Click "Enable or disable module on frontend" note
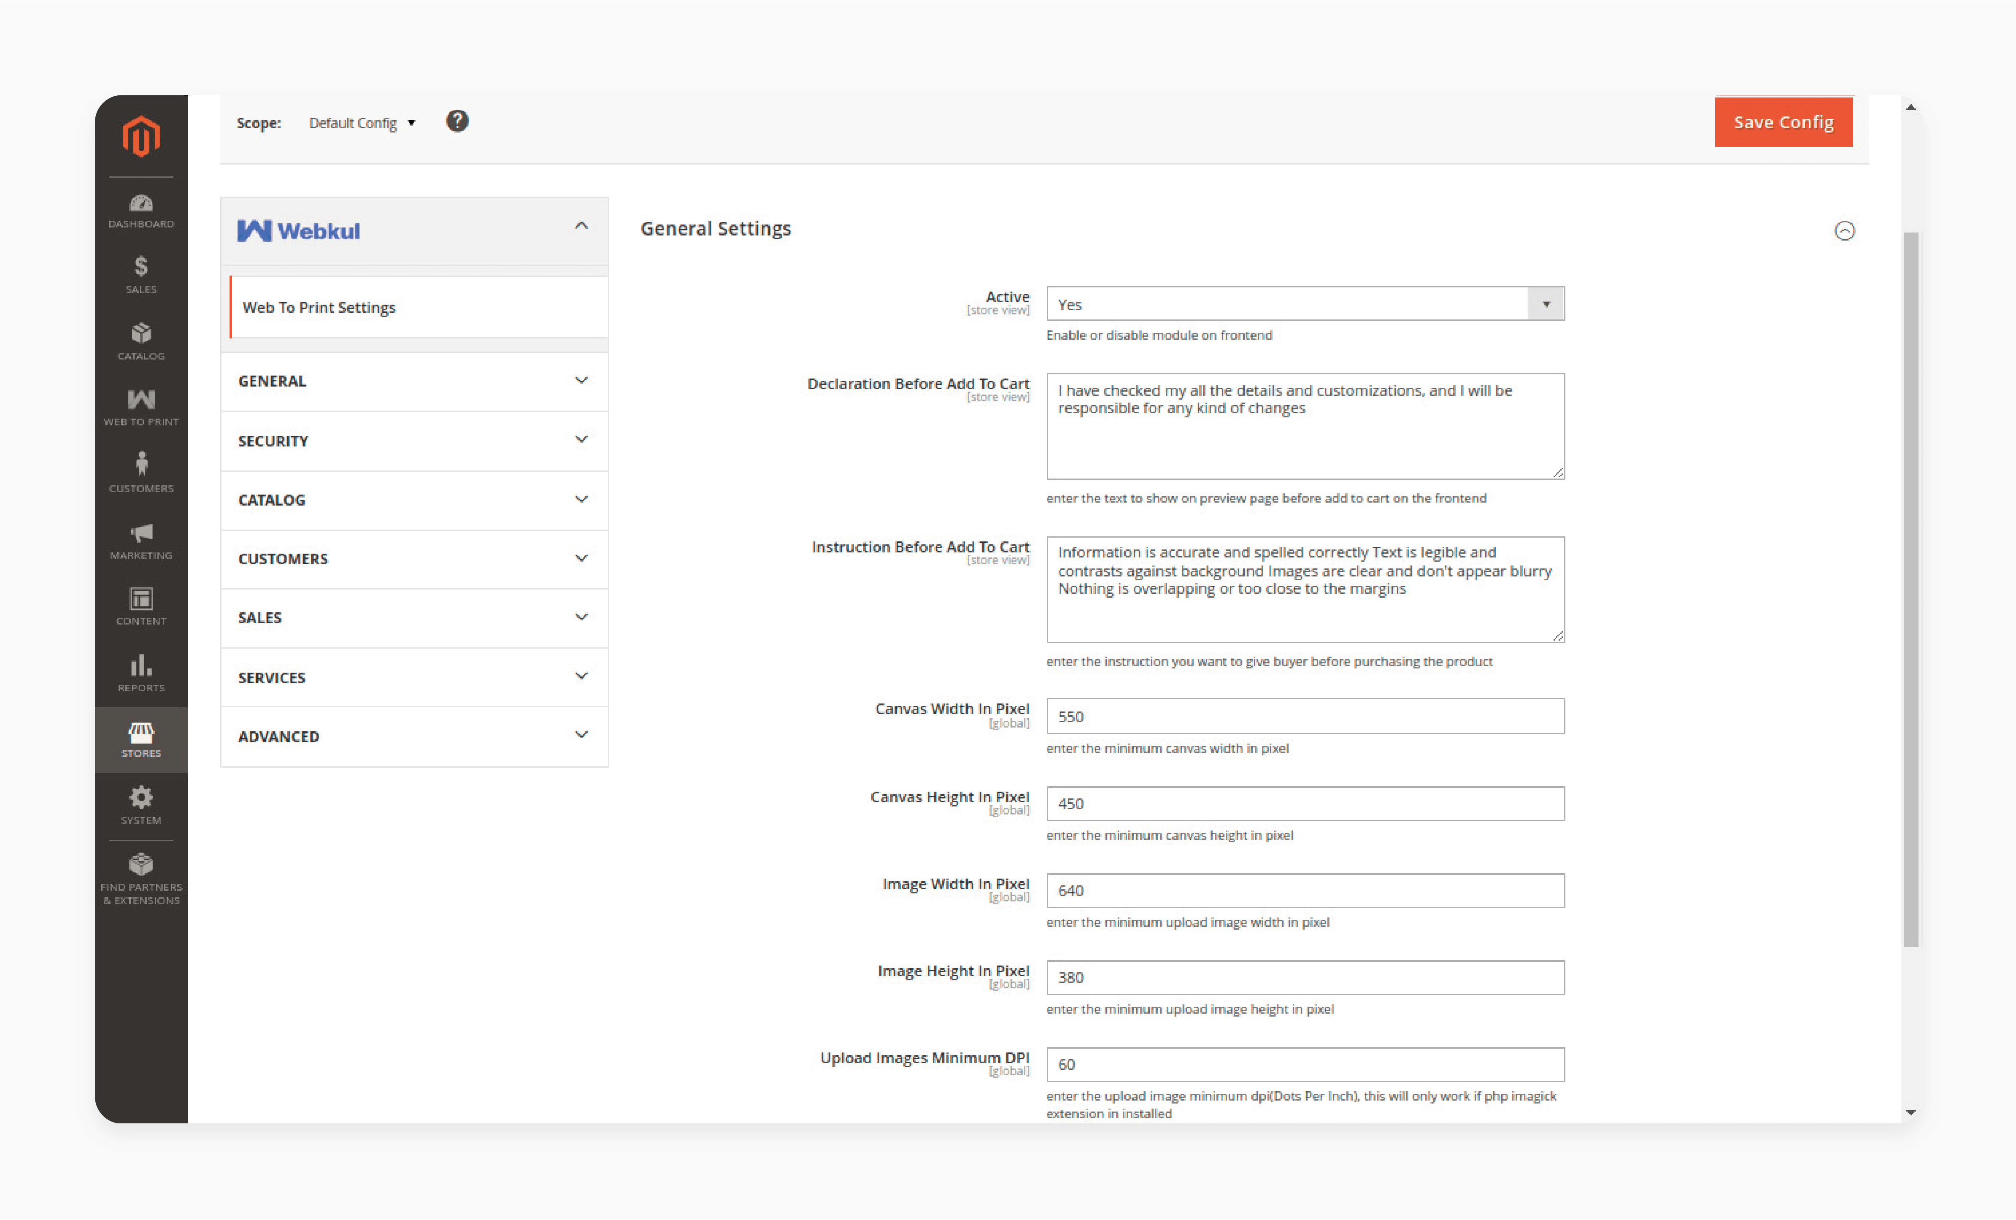The width and height of the screenshot is (2016, 1220). [1159, 335]
